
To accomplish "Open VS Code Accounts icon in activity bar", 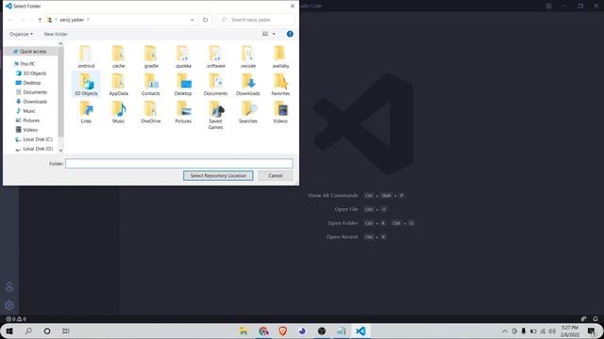I will (9, 286).
